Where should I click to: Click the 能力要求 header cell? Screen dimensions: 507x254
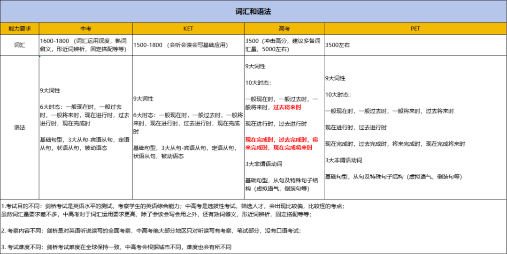(x=19, y=28)
